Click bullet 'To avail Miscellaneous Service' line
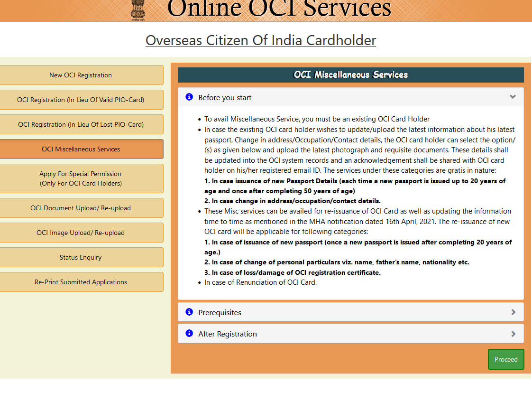This screenshot has height=402, width=532. pos(317,119)
